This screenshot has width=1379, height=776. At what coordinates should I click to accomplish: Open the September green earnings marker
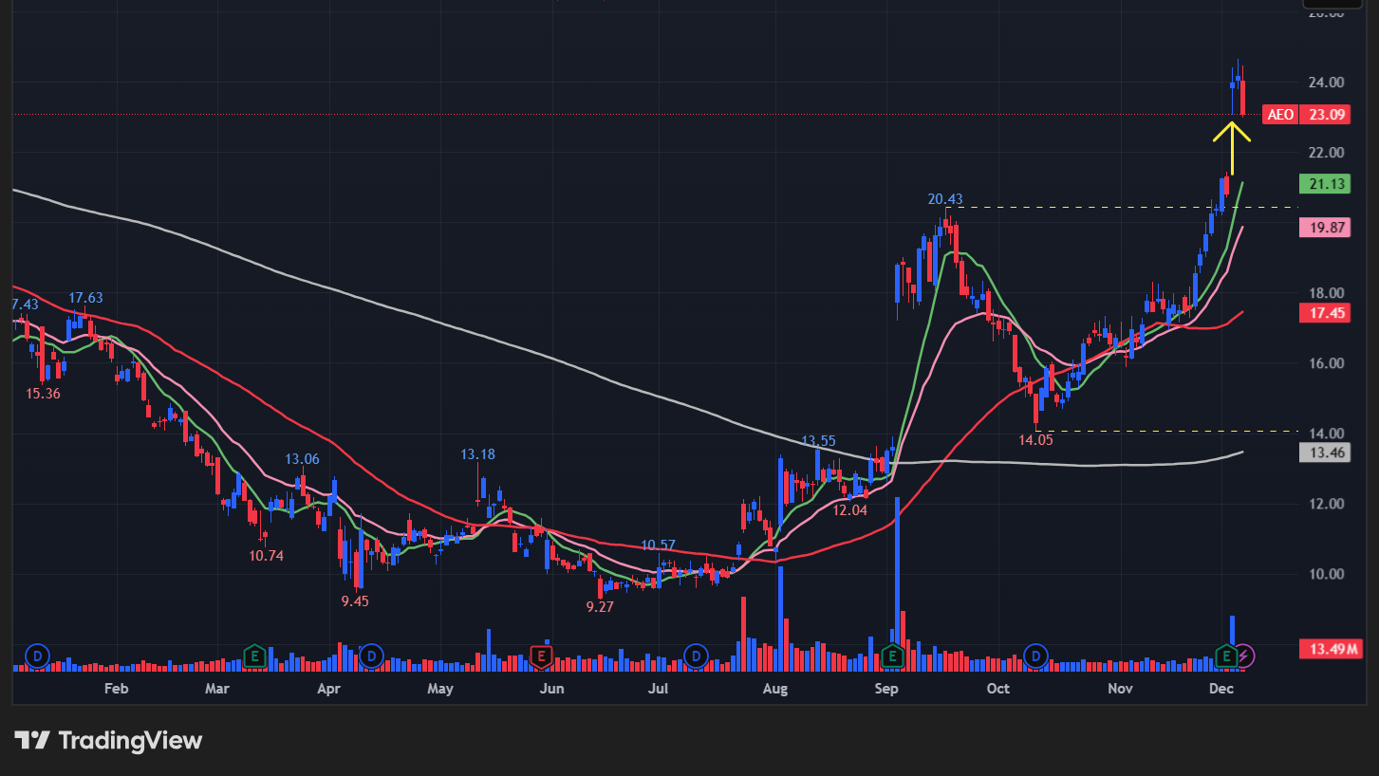892,655
